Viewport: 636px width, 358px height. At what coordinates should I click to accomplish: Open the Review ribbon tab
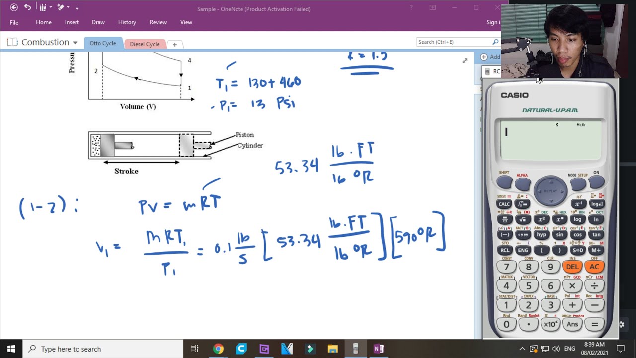click(x=158, y=22)
